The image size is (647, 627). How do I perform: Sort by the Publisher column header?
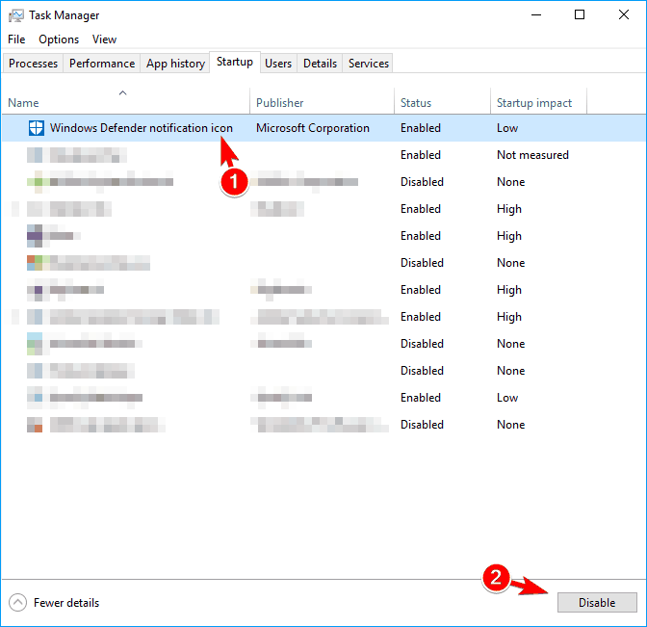[x=322, y=100]
